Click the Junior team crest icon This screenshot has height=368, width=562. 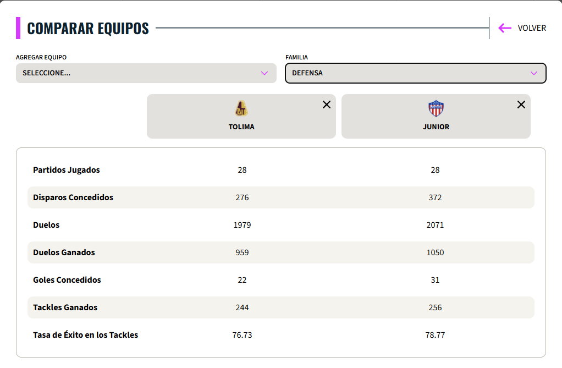(436, 108)
